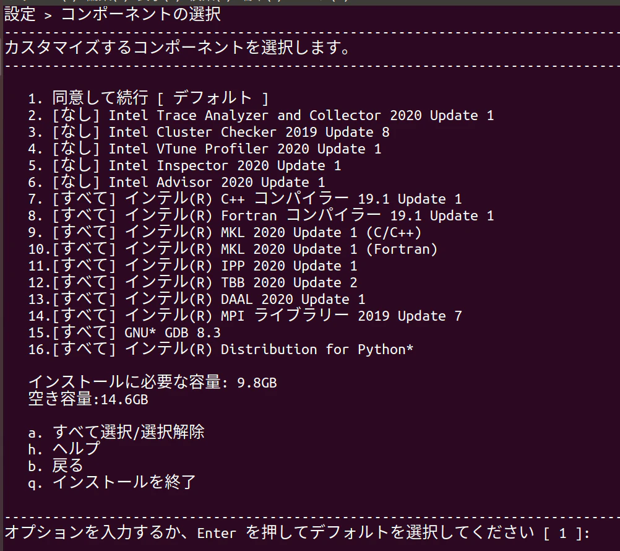
Task: Select the GNU* GDB 8.3 line
Action: tap(124, 332)
